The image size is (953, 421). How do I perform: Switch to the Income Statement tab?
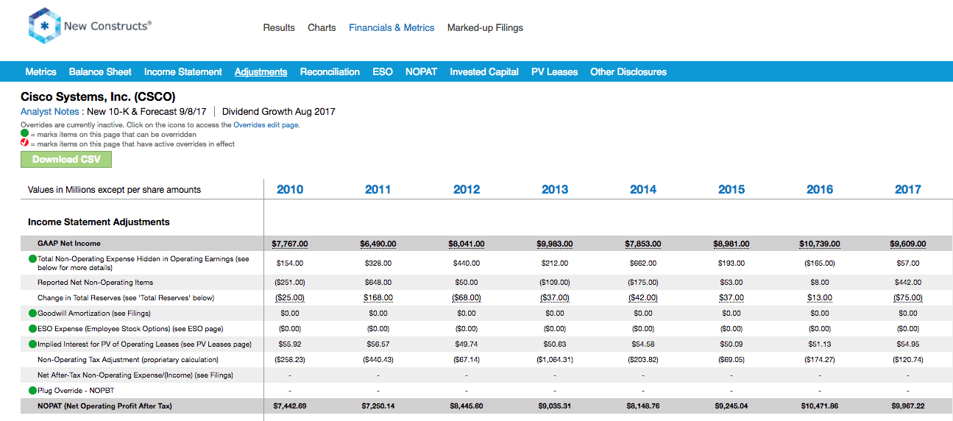point(183,72)
